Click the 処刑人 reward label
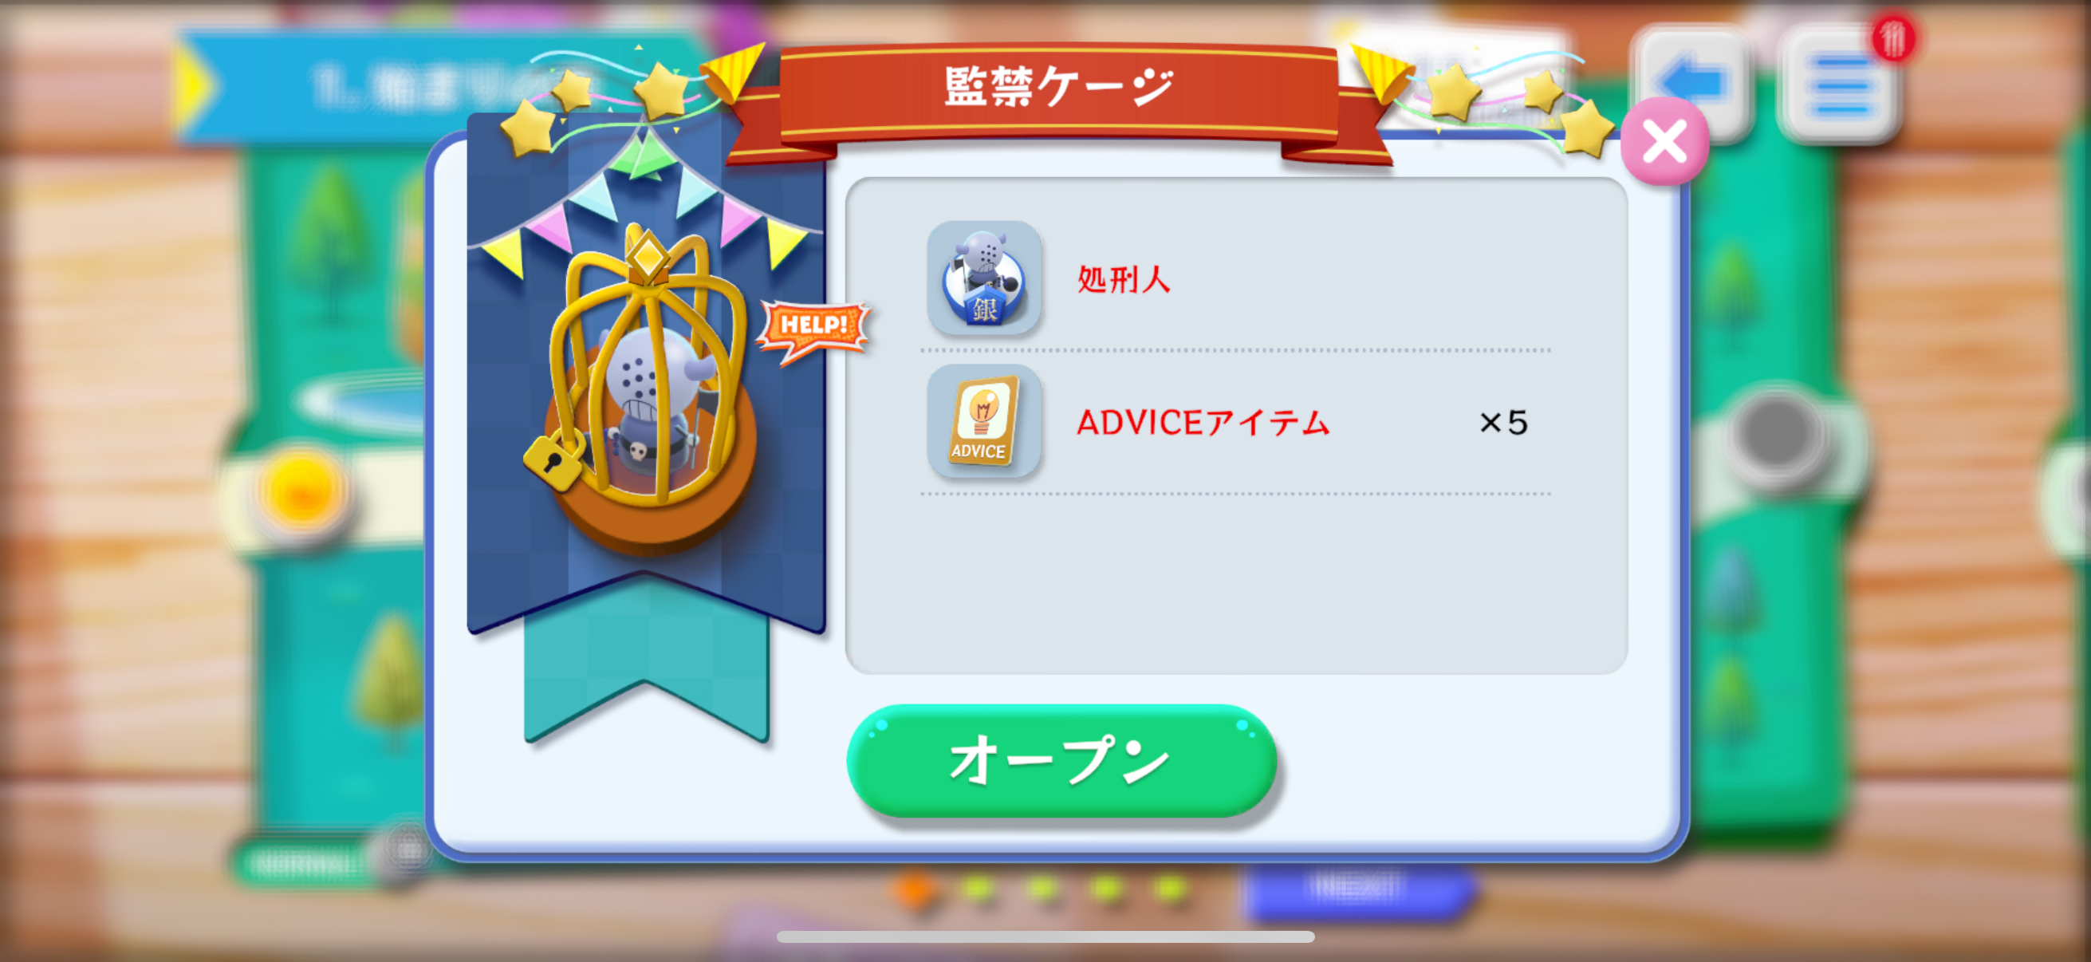 coord(1124,279)
